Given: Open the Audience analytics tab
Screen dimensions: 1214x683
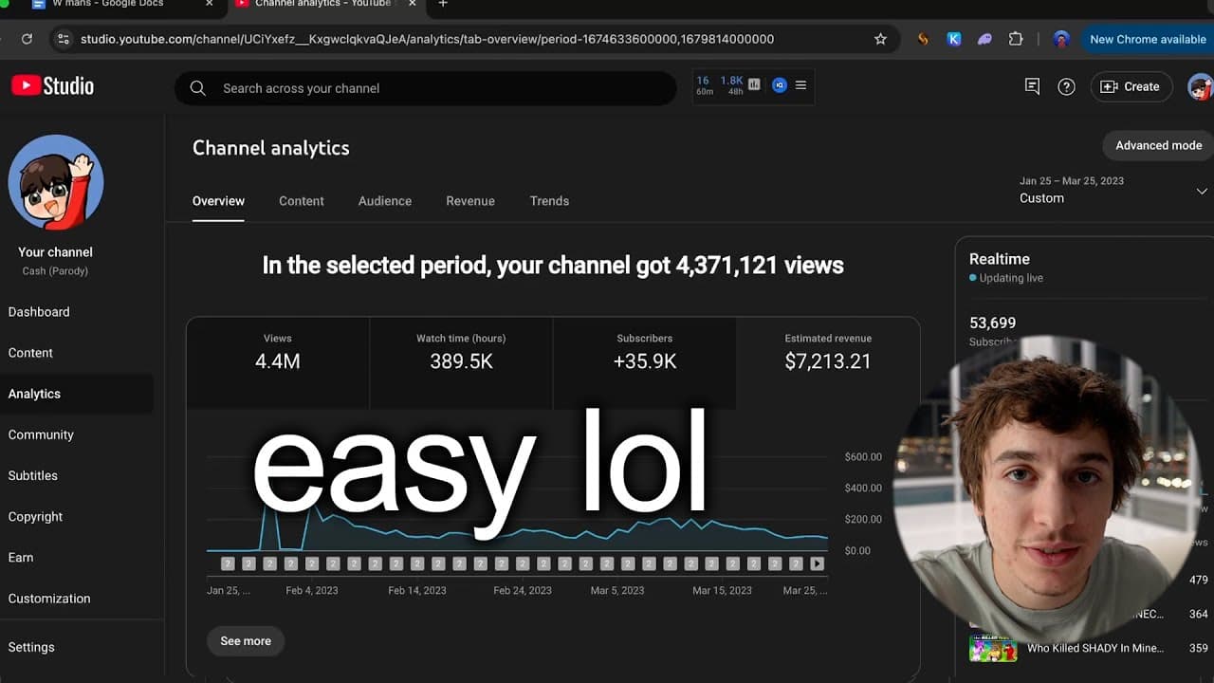Looking at the screenshot, I should tap(385, 201).
